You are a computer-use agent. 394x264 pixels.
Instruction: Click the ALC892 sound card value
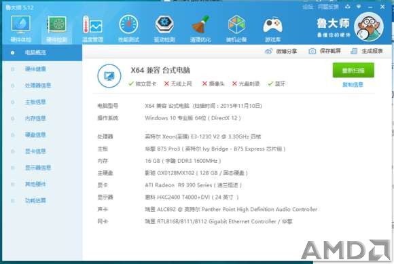coord(231,209)
